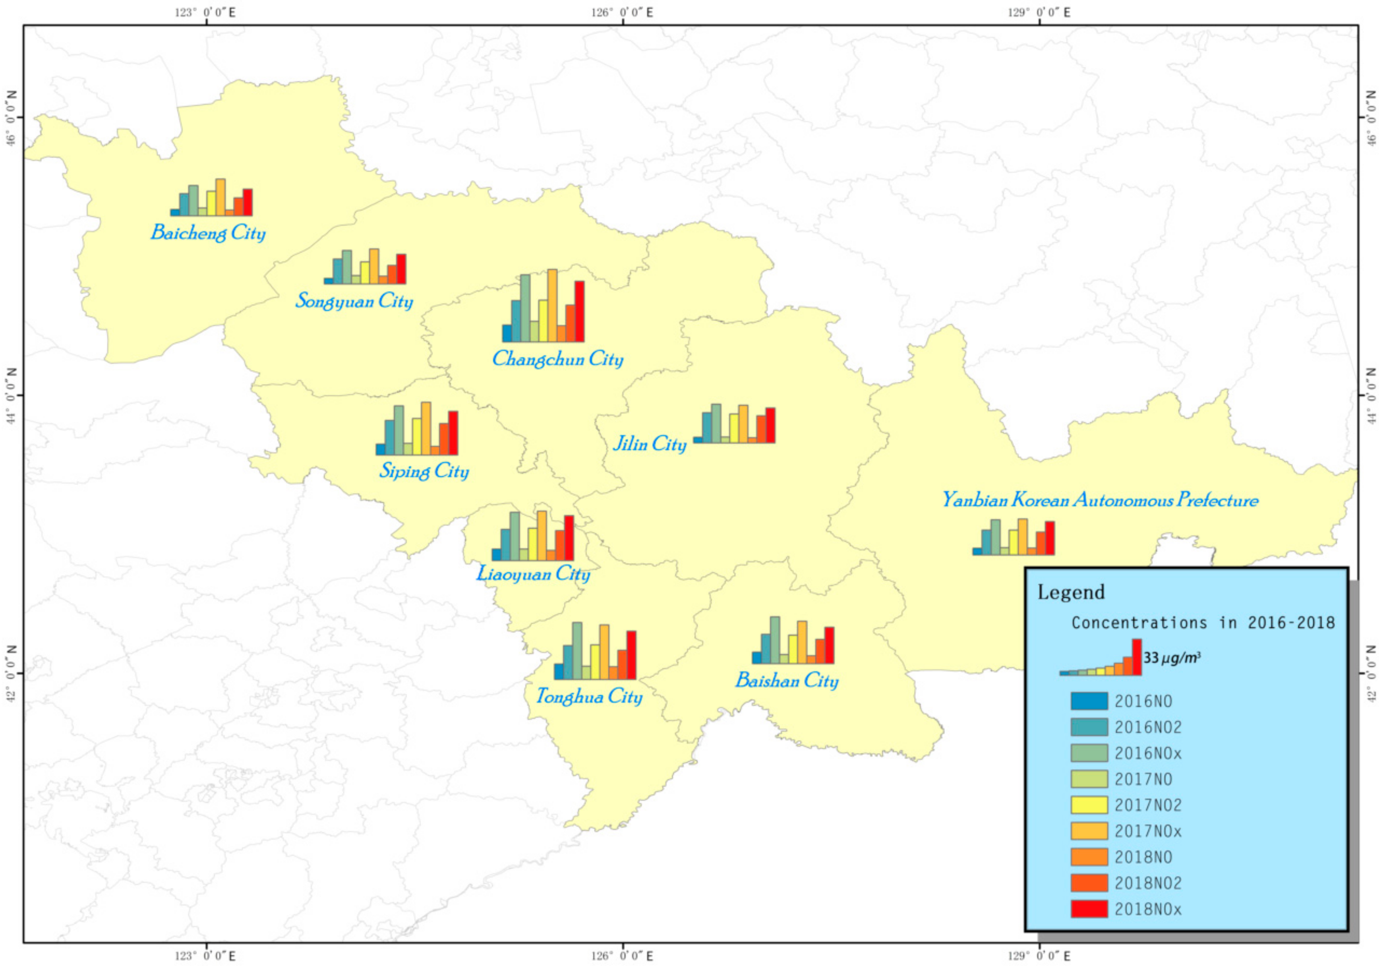The height and width of the screenshot is (966, 1387).
Task: Click the top 123° 0'0"E longitude label
Action: click(205, 12)
